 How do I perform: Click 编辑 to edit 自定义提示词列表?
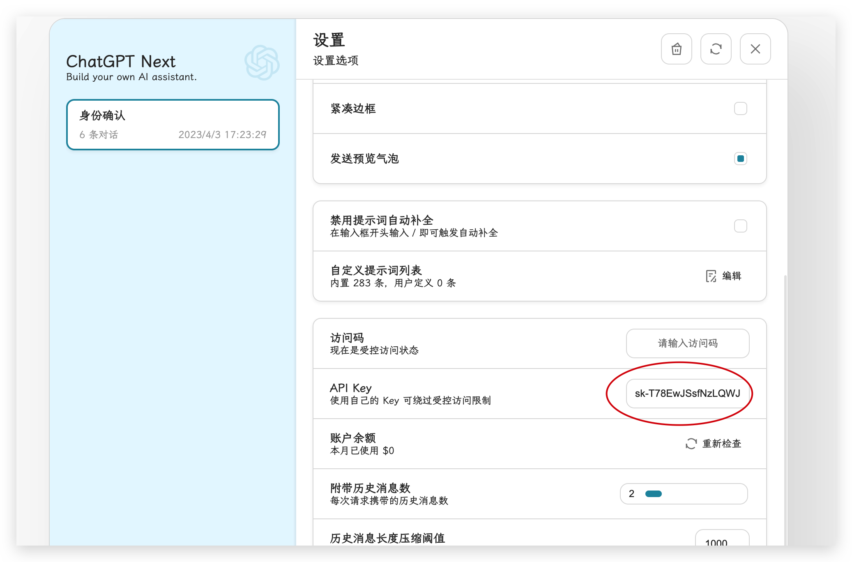tap(731, 276)
